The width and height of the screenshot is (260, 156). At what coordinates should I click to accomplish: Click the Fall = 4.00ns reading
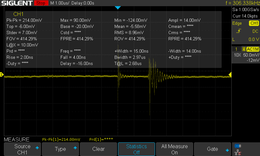click(73, 57)
